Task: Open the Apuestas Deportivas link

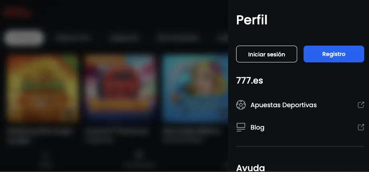Action: [x=284, y=105]
